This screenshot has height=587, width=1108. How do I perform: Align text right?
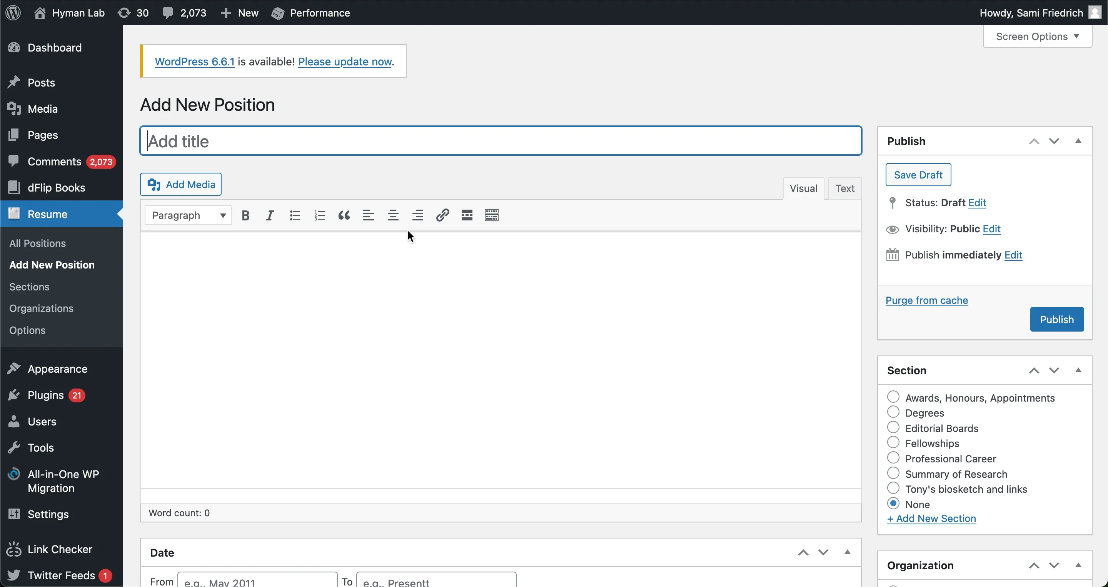[x=418, y=215]
